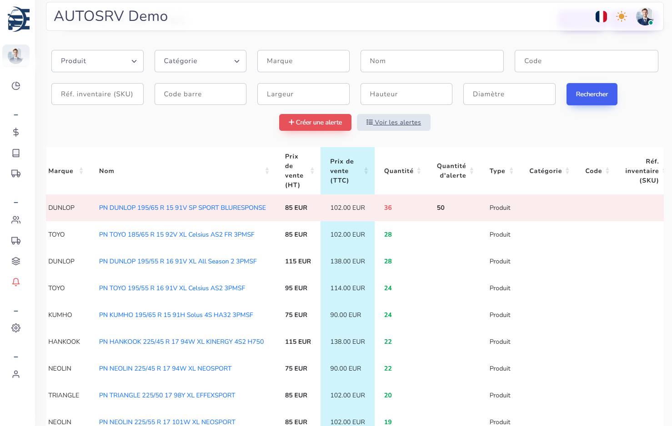Focus the Code search field
Screen dimensions: 672x426
click(587, 61)
